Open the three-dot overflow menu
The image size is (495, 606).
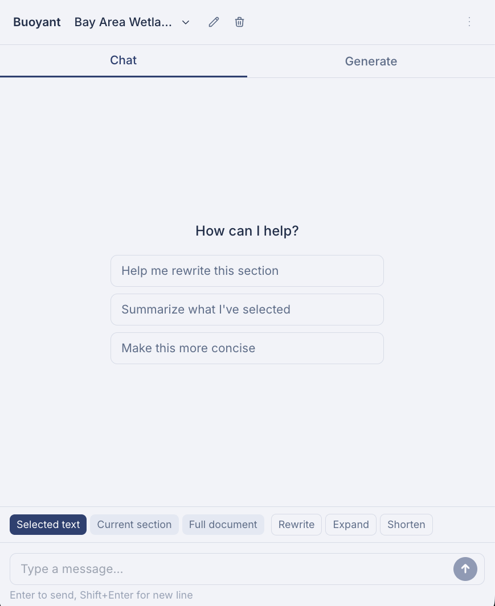click(x=469, y=22)
